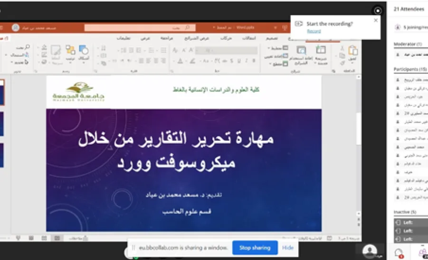Viewport: 428px width, 260px height.
Task: Click the Stop sharing button
Action: pos(255,248)
